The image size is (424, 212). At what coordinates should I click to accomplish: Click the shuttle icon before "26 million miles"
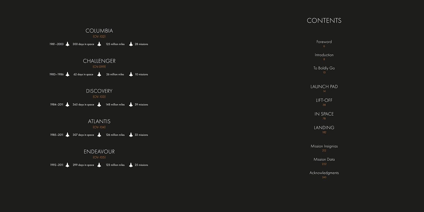tap(99, 74)
